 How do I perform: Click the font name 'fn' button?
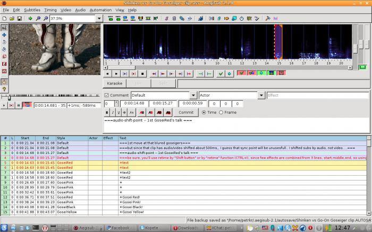coord(132,113)
